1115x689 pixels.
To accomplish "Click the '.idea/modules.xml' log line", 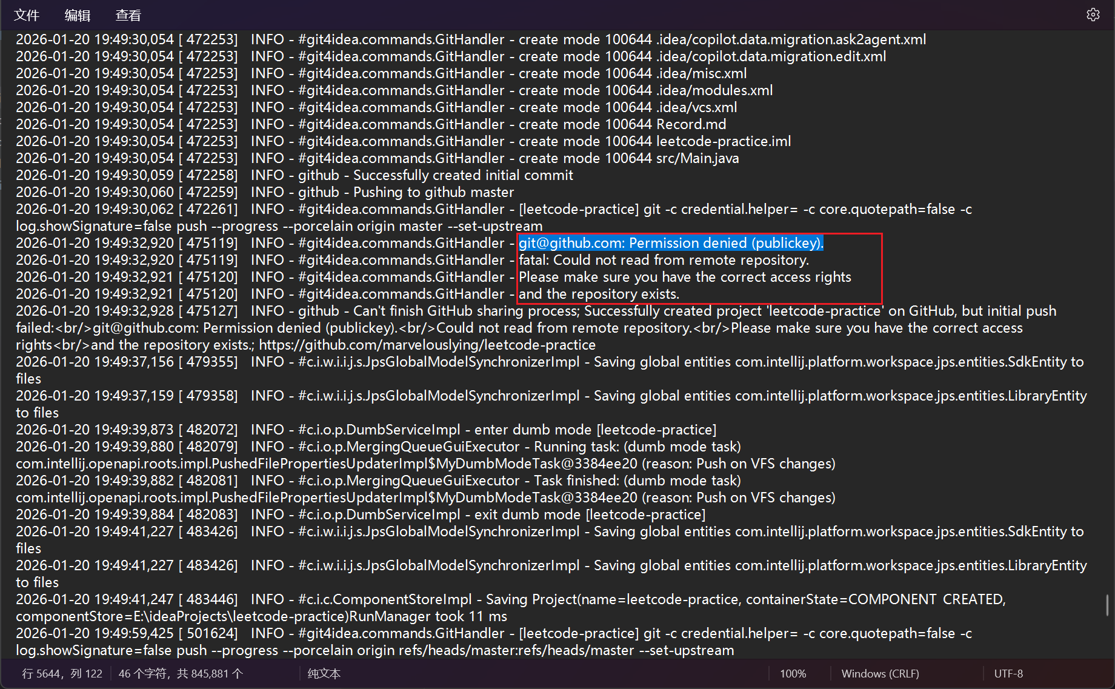I will 394,90.
